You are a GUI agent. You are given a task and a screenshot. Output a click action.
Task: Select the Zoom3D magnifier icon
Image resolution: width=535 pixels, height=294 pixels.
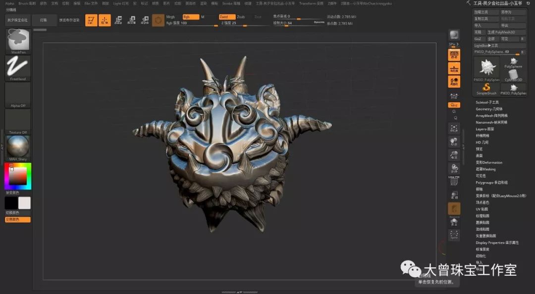click(x=454, y=155)
